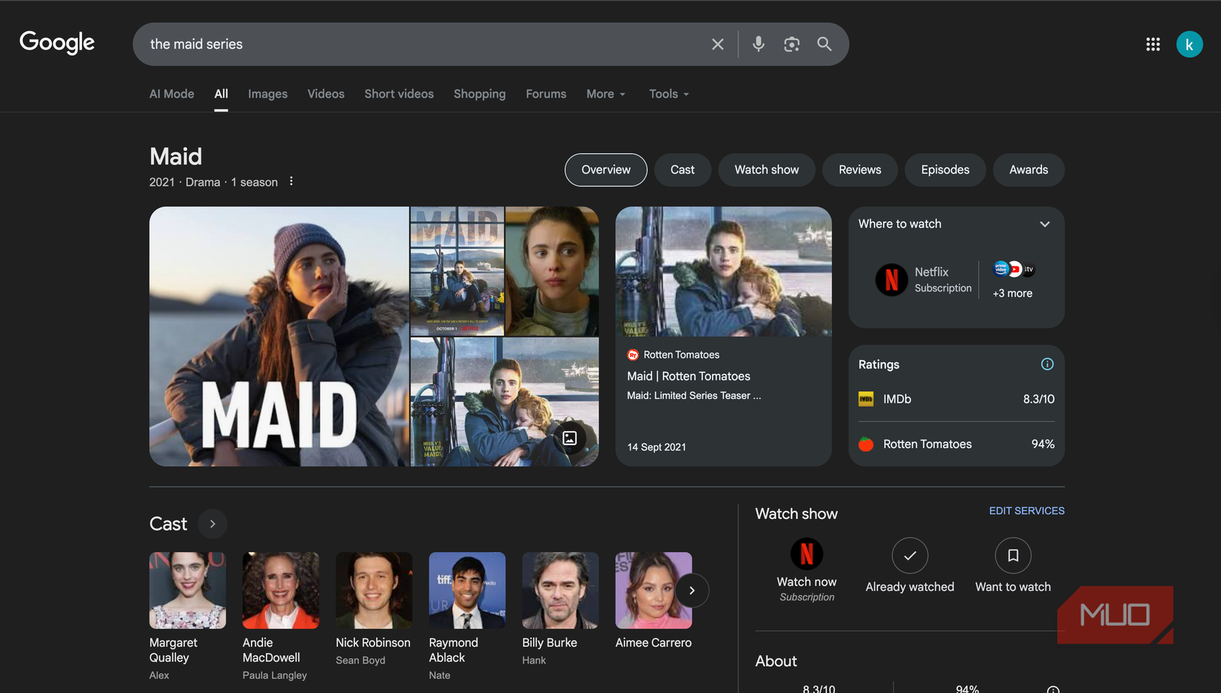Open Margaret Qualley's cast photo
The image size is (1221, 693).
[188, 590]
